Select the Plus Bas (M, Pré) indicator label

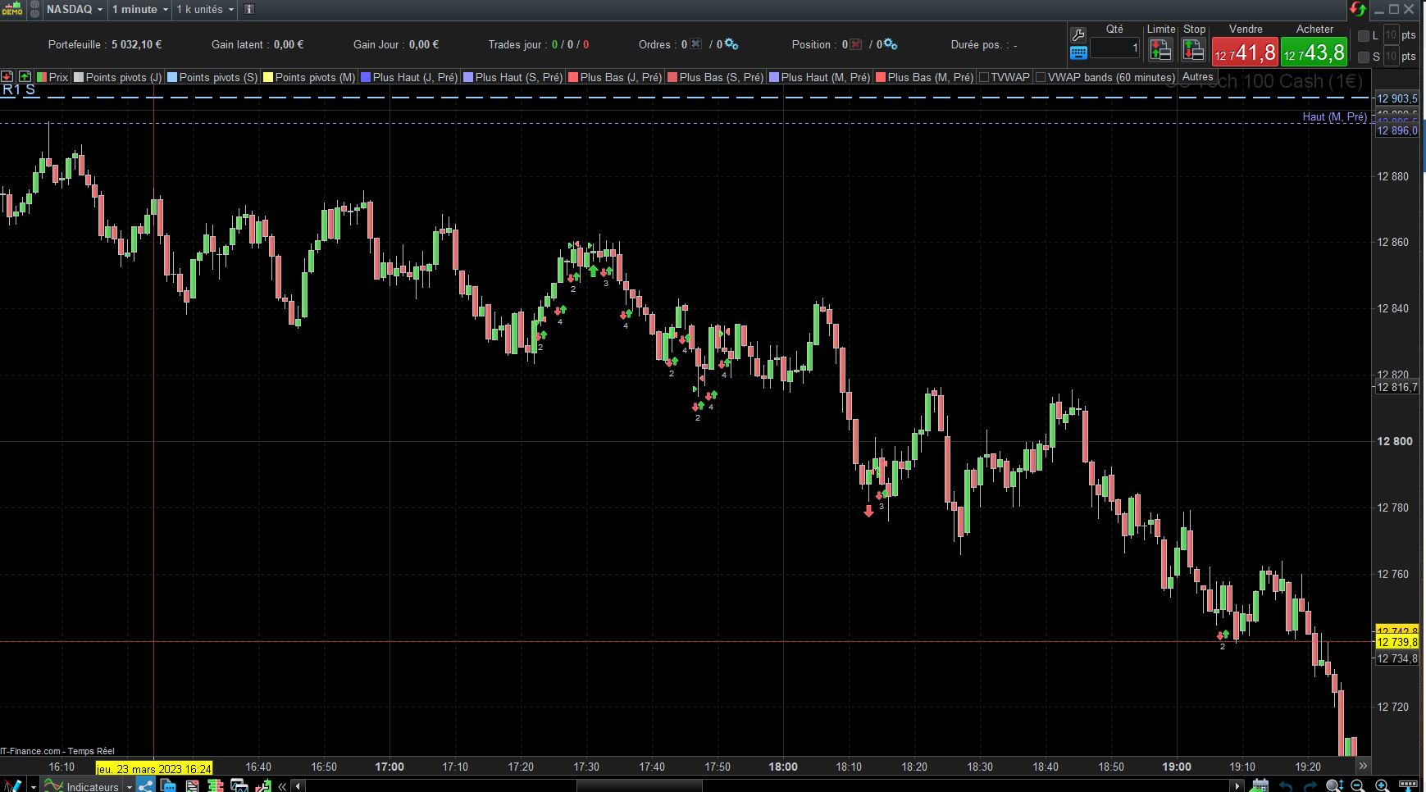(x=931, y=77)
